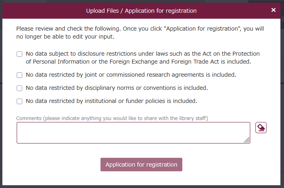Viewport: 284px width, 188px height.
Task: Click the comments box resize handle
Action: point(247,140)
